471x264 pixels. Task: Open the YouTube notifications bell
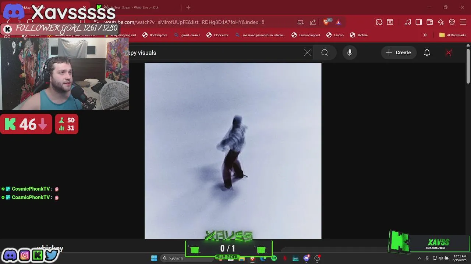pos(427,53)
